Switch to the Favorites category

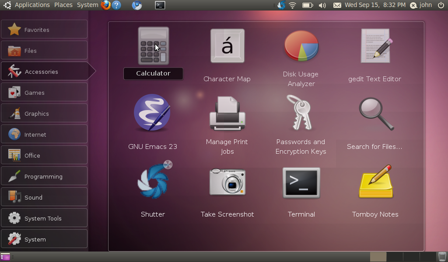(44, 30)
